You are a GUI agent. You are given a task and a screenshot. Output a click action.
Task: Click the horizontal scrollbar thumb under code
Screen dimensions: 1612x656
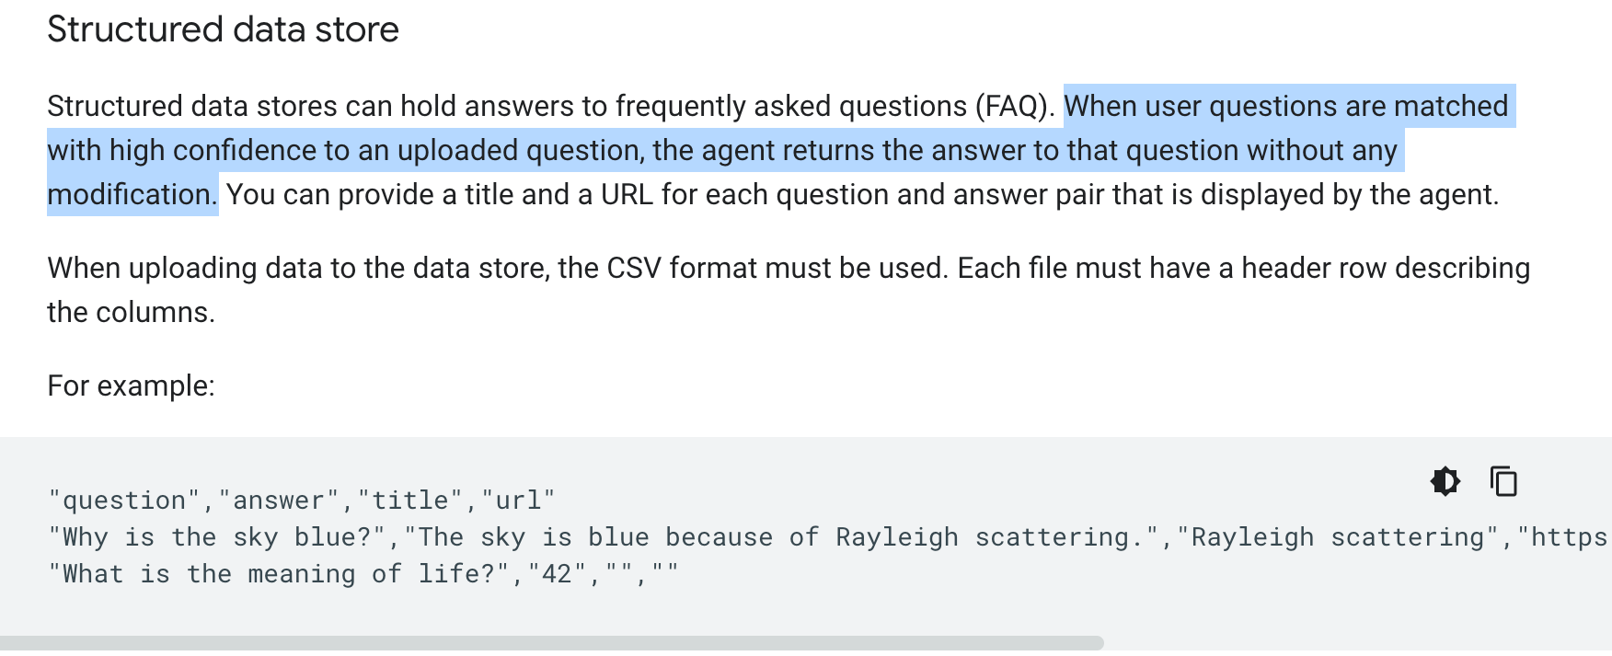click(552, 643)
